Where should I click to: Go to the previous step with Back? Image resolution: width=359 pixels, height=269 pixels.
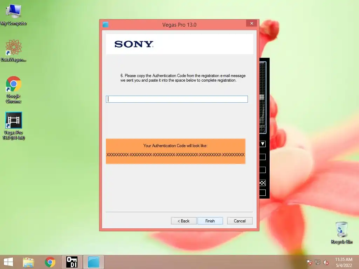184,221
